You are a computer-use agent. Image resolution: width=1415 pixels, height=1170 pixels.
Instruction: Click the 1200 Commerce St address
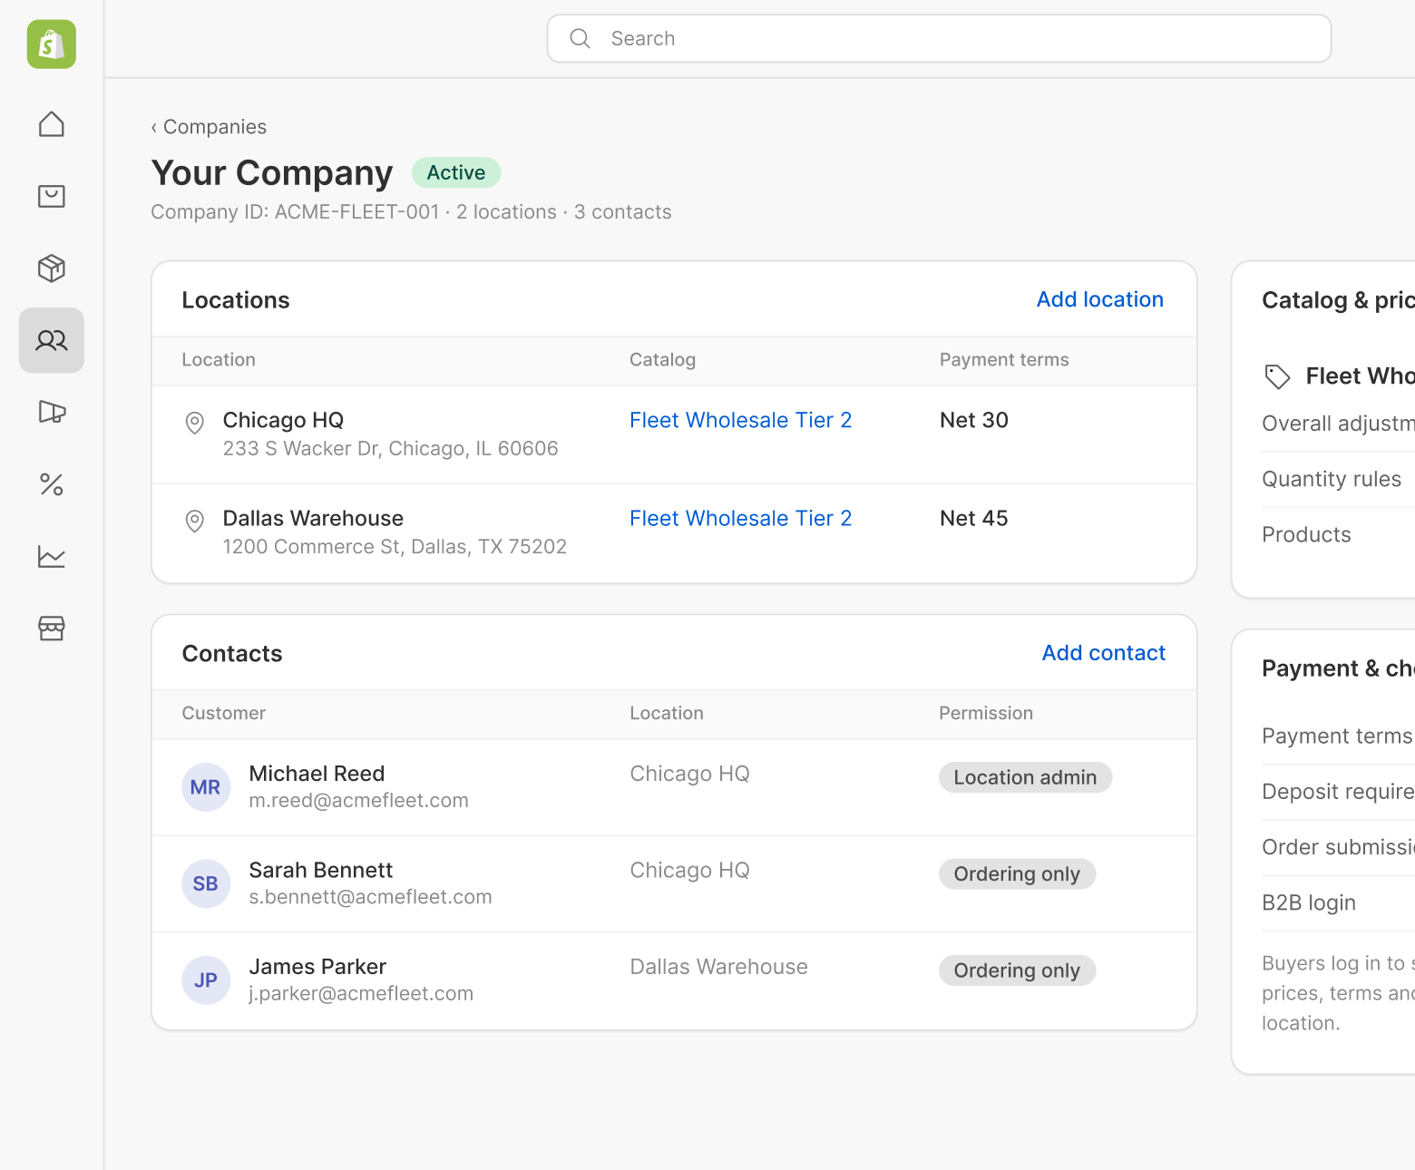[395, 547]
